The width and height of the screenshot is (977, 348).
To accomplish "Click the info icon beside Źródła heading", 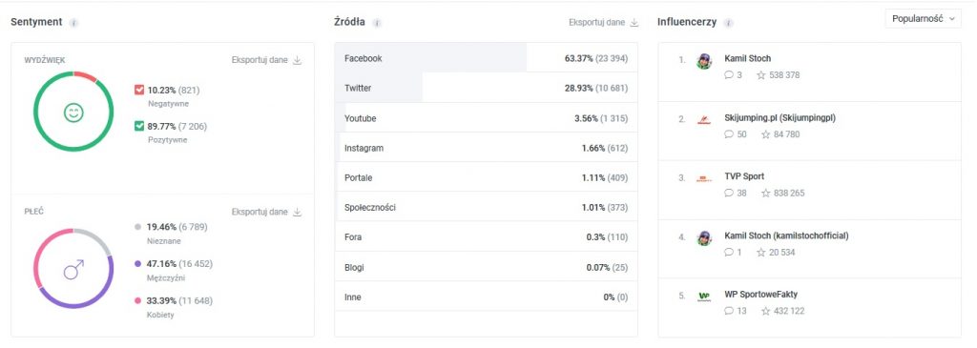I will tap(377, 23).
